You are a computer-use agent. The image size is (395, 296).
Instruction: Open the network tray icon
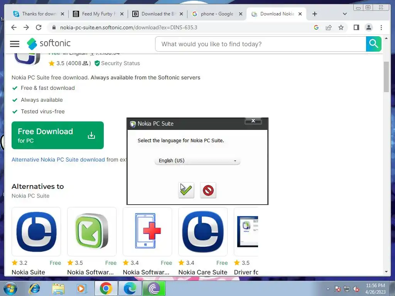347,289
